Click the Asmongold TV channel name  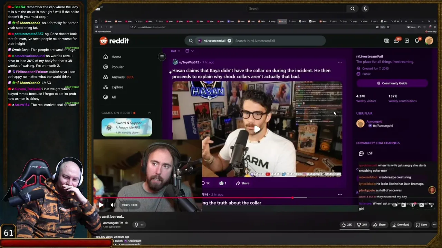(113, 223)
